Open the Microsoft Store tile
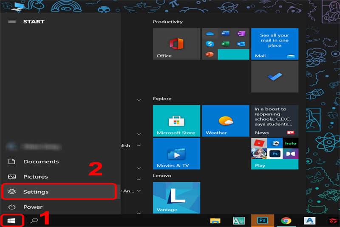The image size is (340, 227). click(x=176, y=121)
